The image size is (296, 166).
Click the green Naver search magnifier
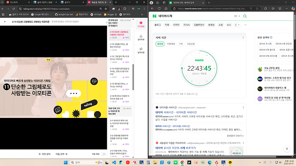(x=245, y=16)
